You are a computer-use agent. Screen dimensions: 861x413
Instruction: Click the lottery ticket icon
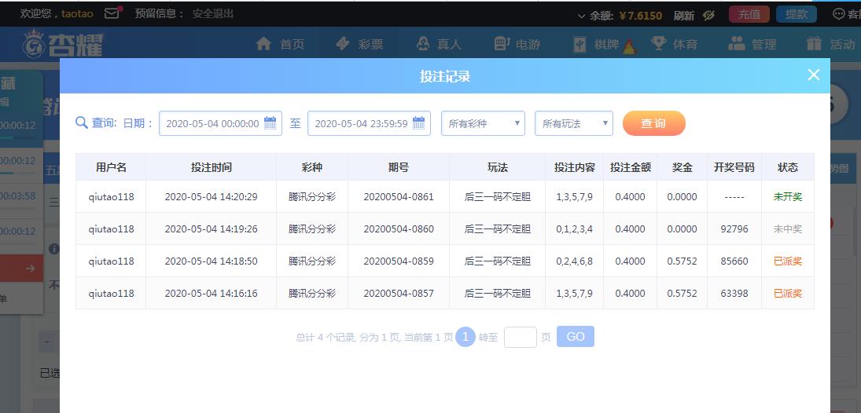click(343, 43)
